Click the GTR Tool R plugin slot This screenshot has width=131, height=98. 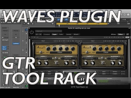pos(5,40)
